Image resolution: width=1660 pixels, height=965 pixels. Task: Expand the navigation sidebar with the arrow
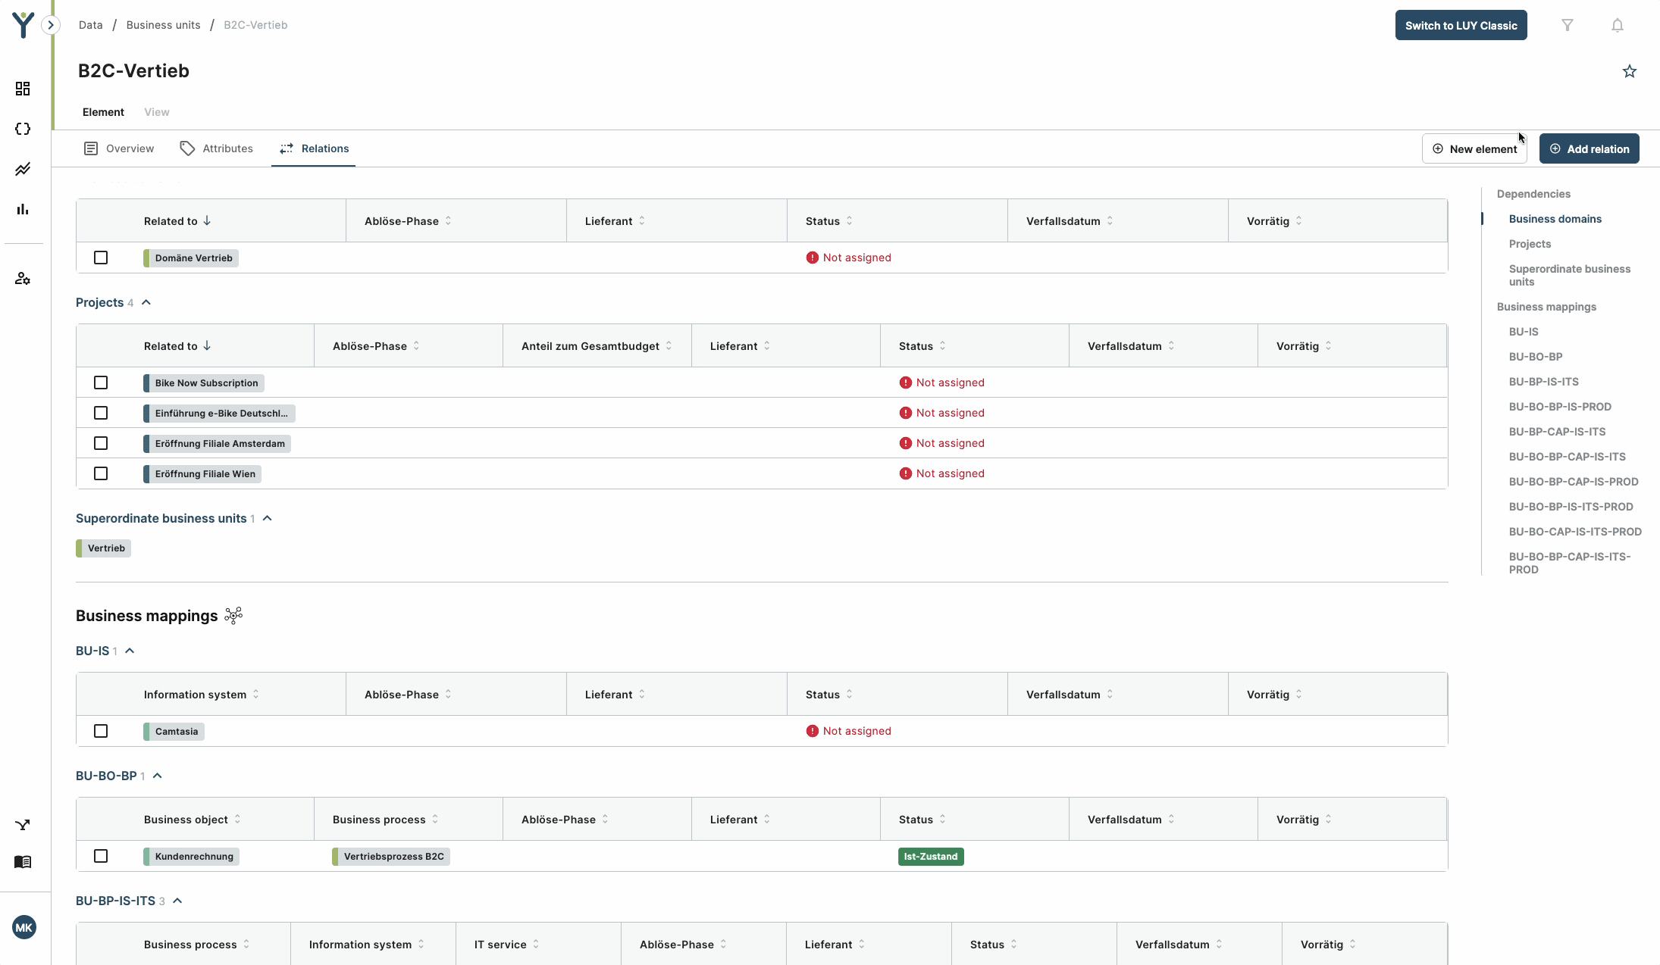tap(51, 25)
